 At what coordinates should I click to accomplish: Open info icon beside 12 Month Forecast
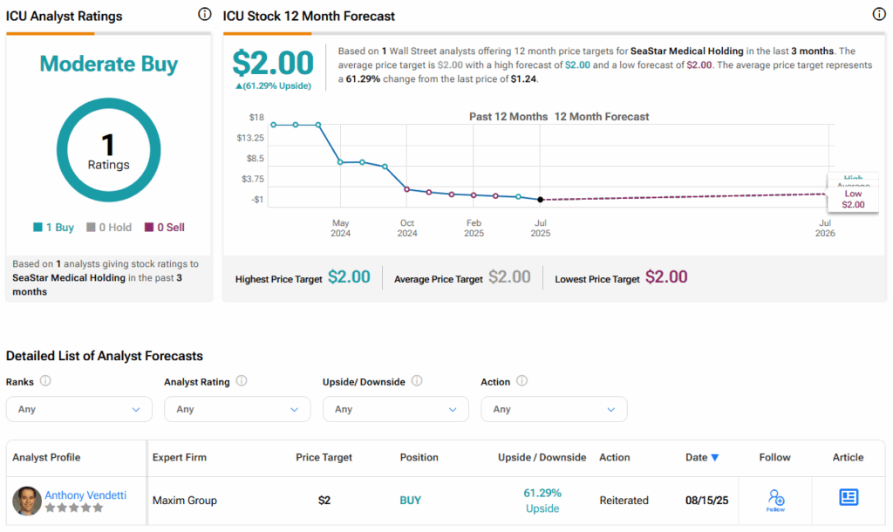[879, 14]
